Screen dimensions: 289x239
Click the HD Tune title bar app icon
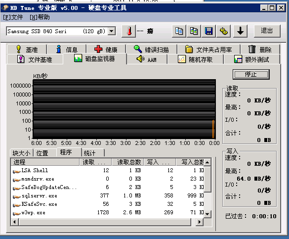click(x=5, y=8)
